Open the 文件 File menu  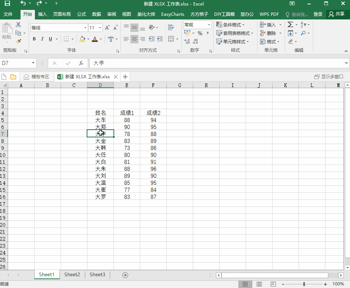pos(8,14)
